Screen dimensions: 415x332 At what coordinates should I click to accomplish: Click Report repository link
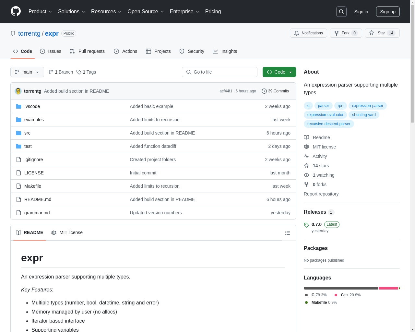[321, 194]
